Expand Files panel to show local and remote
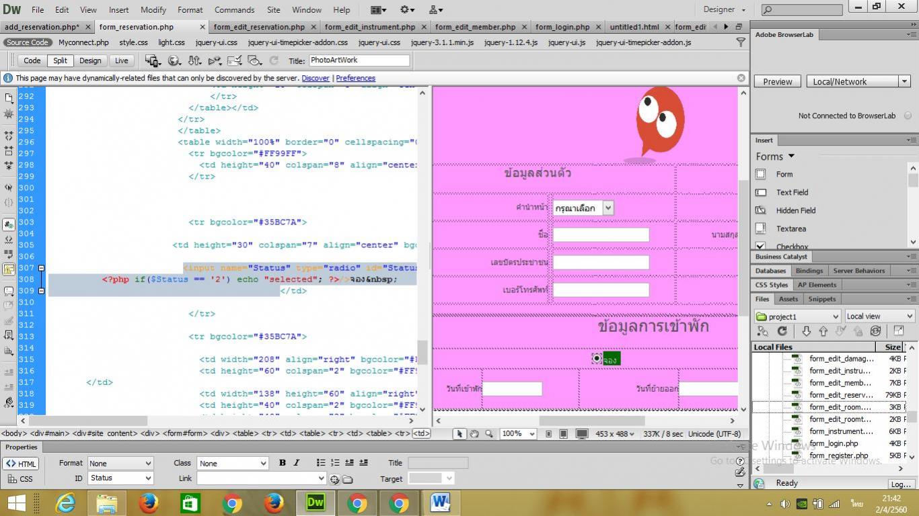This screenshot has height=516, width=919. pos(898,331)
